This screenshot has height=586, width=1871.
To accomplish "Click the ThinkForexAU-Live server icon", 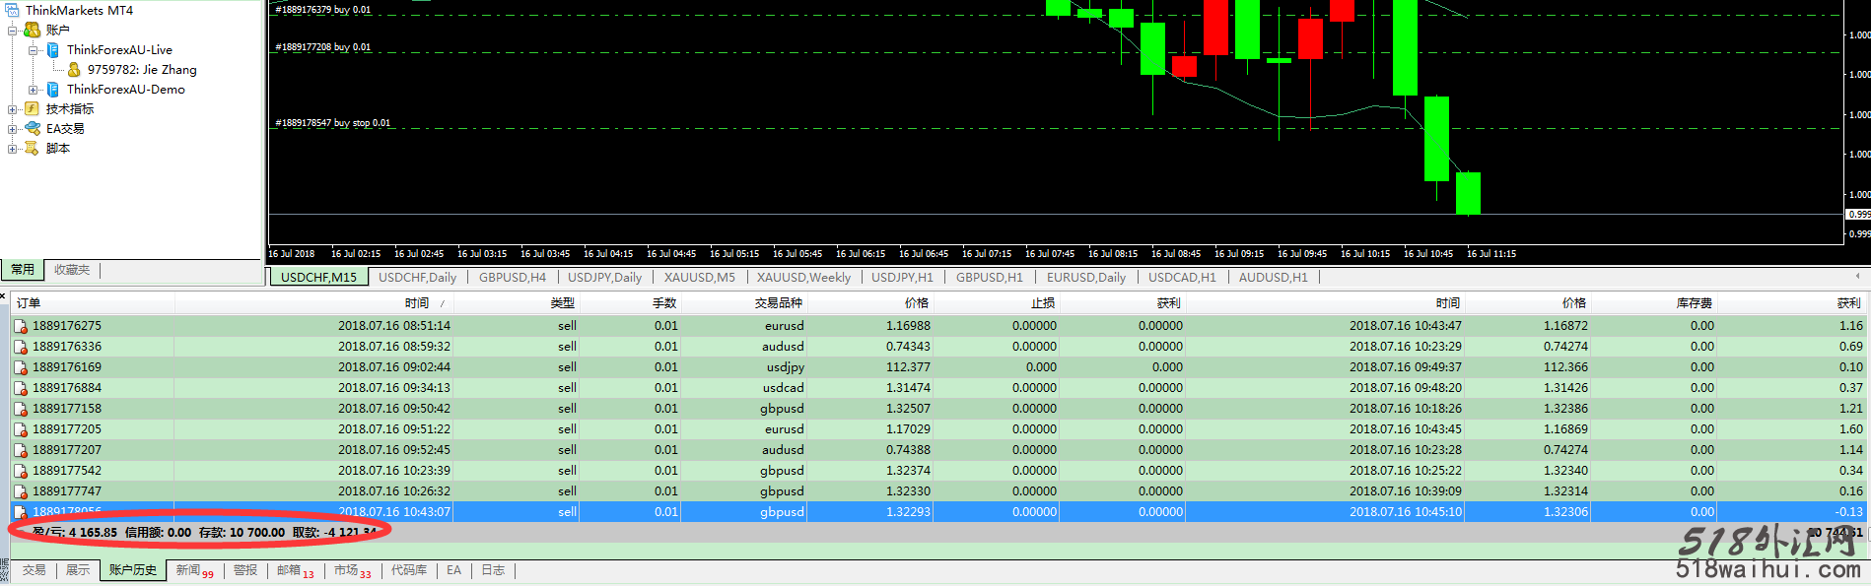I will 53,49.
